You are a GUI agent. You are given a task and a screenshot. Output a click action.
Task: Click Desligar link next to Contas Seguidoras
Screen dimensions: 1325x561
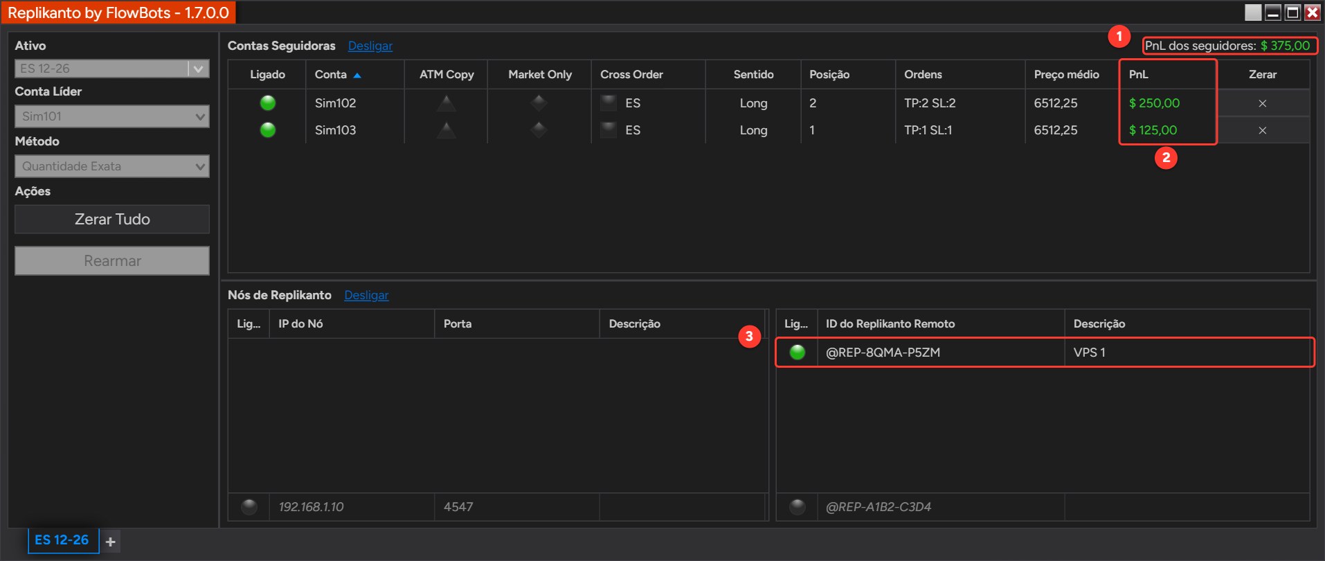pos(370,46)
